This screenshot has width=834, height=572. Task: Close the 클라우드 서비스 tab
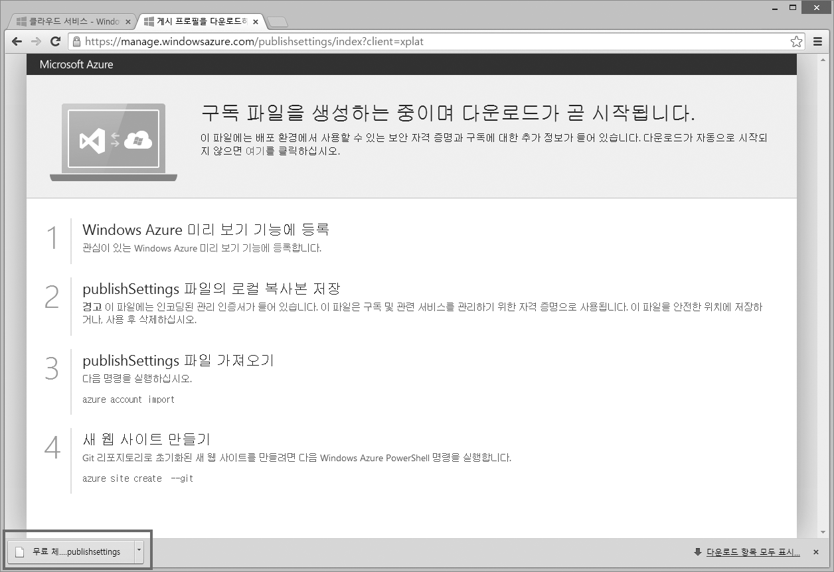[x=128, y=21]
